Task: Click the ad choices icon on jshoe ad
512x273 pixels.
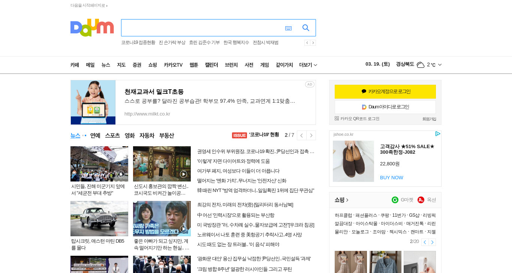Action: pyautogui.click(x=437, y=134)
